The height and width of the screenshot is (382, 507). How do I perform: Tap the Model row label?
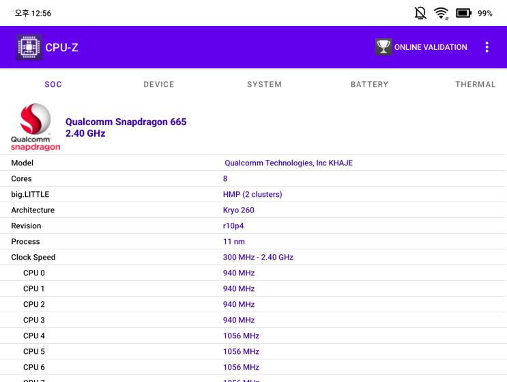click(22, 163)
